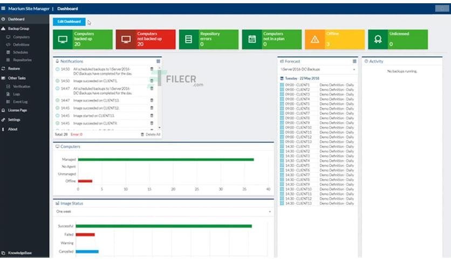
Task: Click the Activity panel header
Action: click(402, 61)
